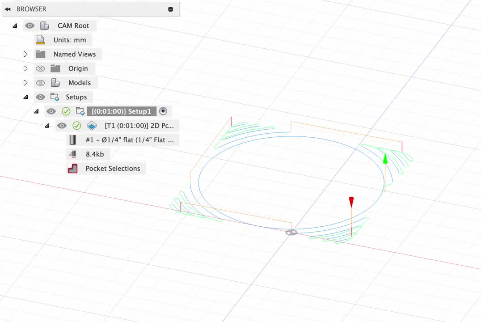Click the Models component icon
This screenshot has height=322, width=481.
click(55, 83)
